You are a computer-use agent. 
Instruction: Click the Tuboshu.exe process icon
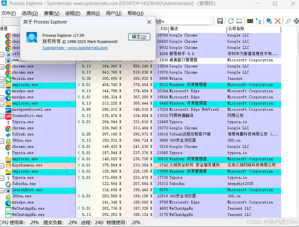point(8,184)
